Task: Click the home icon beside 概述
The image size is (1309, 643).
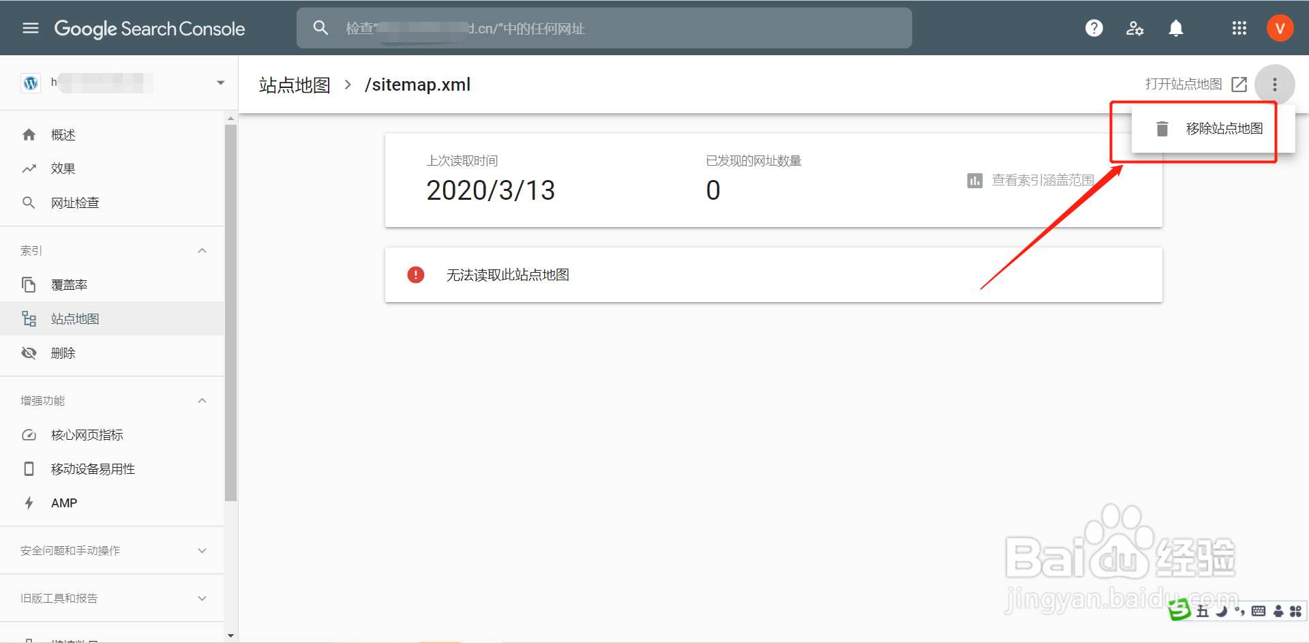Action: coord(29,135)
